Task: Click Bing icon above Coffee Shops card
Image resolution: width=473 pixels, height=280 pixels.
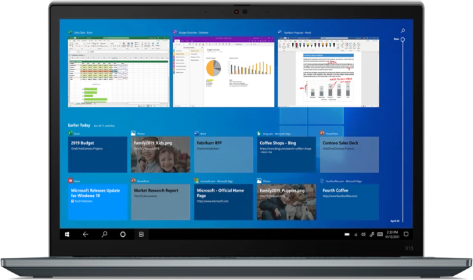Action: coord(259,133)
